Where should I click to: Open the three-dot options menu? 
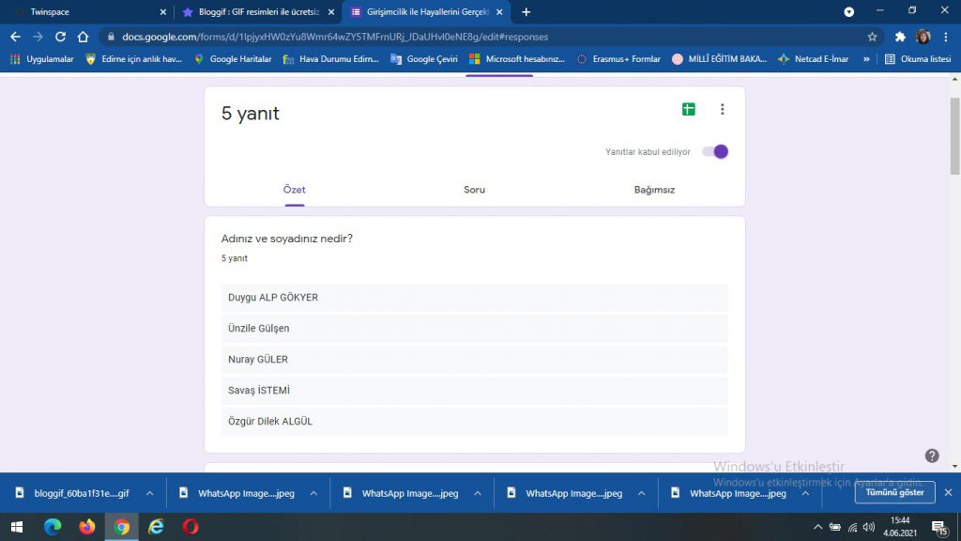pyautogui.click(x=723, y=109)
